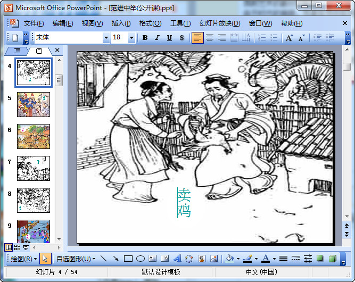Viewport: 355px width, 282px height.
Task: Open the 工具(T) menu
Action: point(180,23)
